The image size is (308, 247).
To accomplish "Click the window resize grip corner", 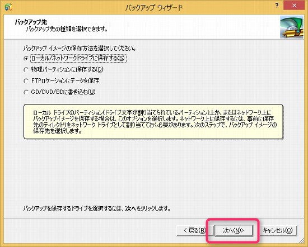I will [301, 240].
